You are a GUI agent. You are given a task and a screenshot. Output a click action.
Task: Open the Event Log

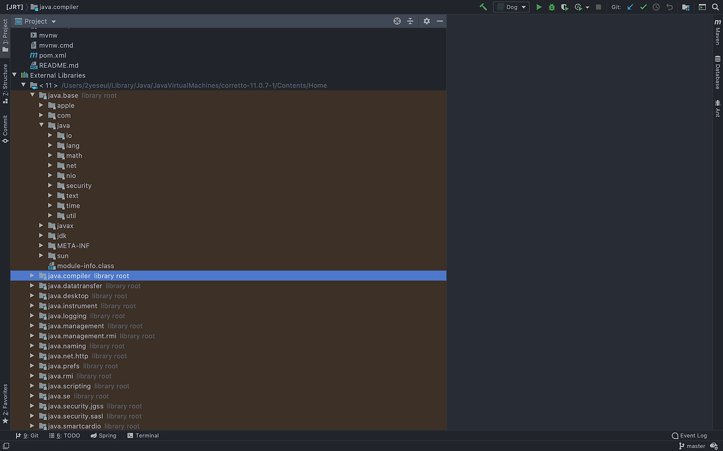point(689,436)
